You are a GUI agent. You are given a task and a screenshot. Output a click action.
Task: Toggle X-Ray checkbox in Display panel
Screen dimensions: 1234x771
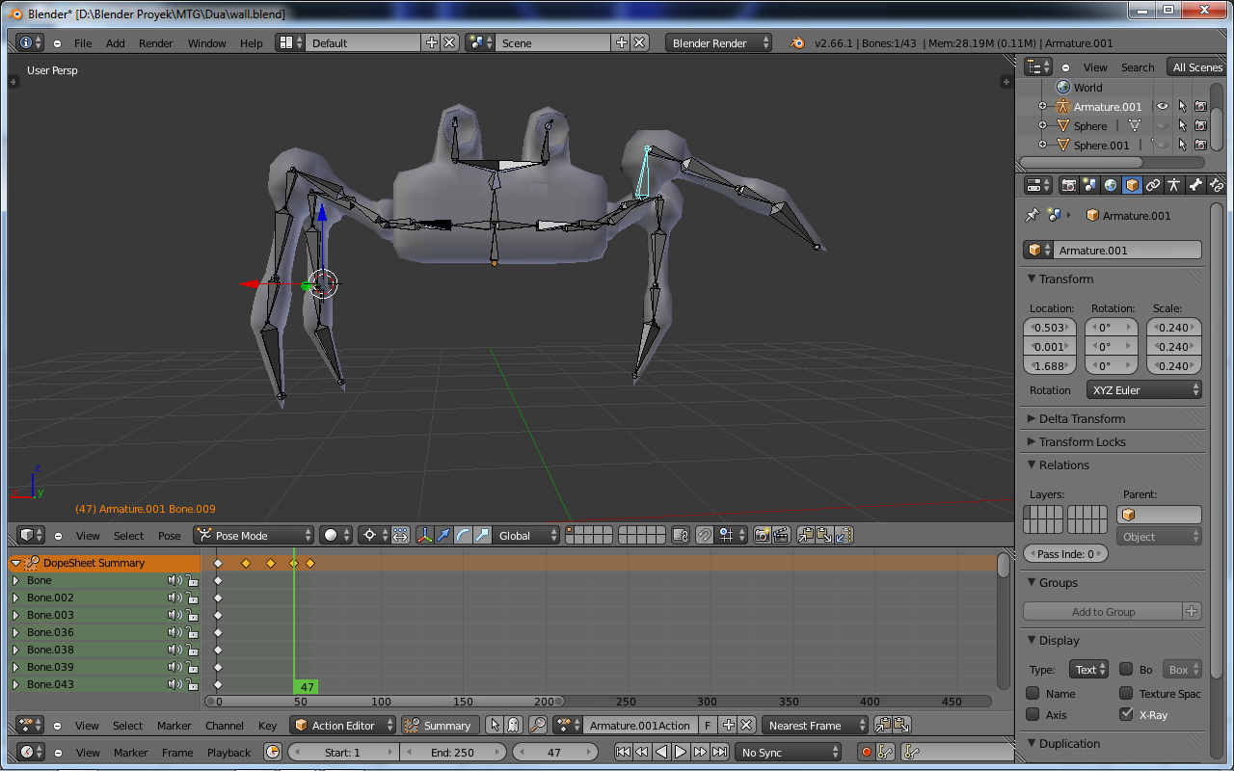(1128, 713)
